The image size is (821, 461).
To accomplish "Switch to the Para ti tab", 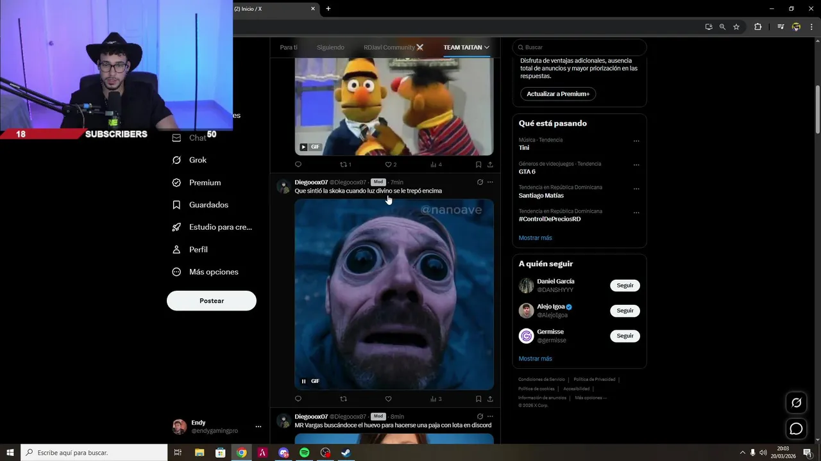I will (289, 47).
